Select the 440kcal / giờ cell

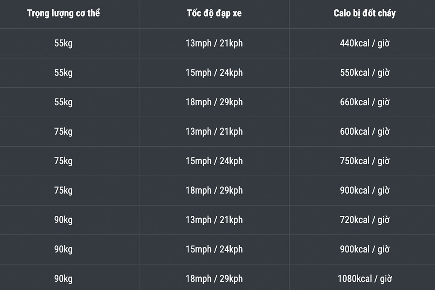pyautogui.click(x=365, y=43)
